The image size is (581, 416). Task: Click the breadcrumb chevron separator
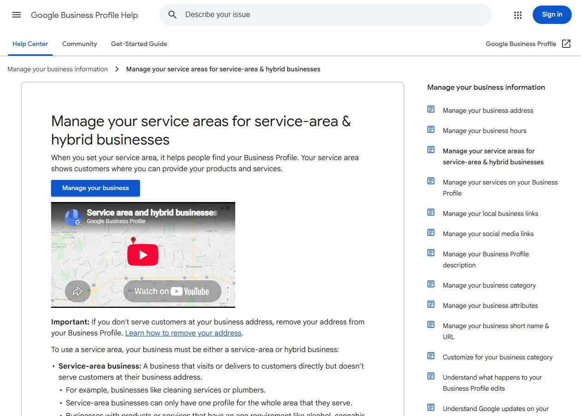[117, 69]
